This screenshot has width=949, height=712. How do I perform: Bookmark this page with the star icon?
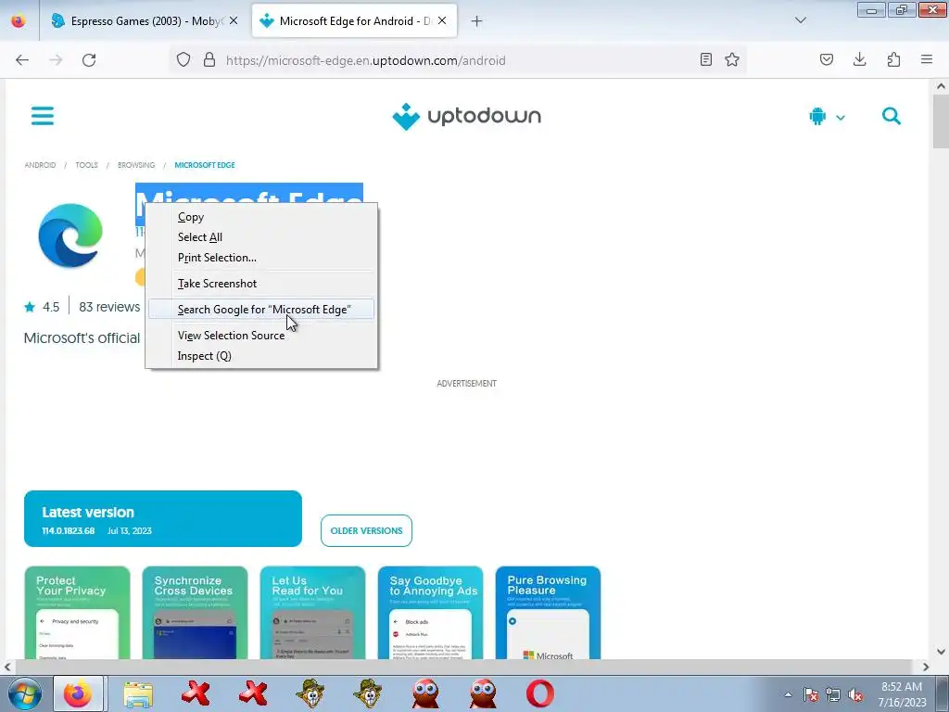pyautogui.click(x=732, y=60)
